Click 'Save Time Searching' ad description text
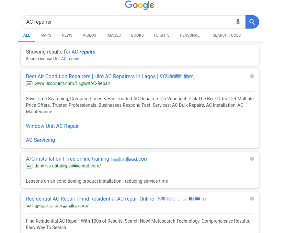This screenshot has height=233, width=285. point(140,105)
